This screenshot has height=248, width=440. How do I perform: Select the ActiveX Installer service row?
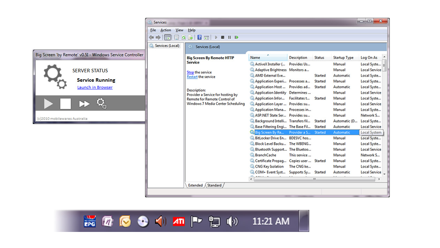coord(316,64)
